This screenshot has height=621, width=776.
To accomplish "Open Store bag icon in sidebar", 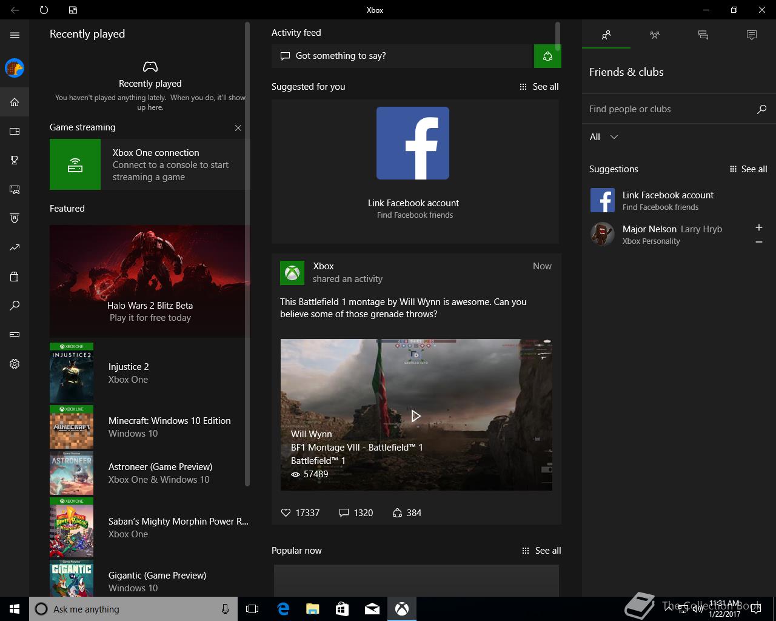I will [x=15, y=277].
